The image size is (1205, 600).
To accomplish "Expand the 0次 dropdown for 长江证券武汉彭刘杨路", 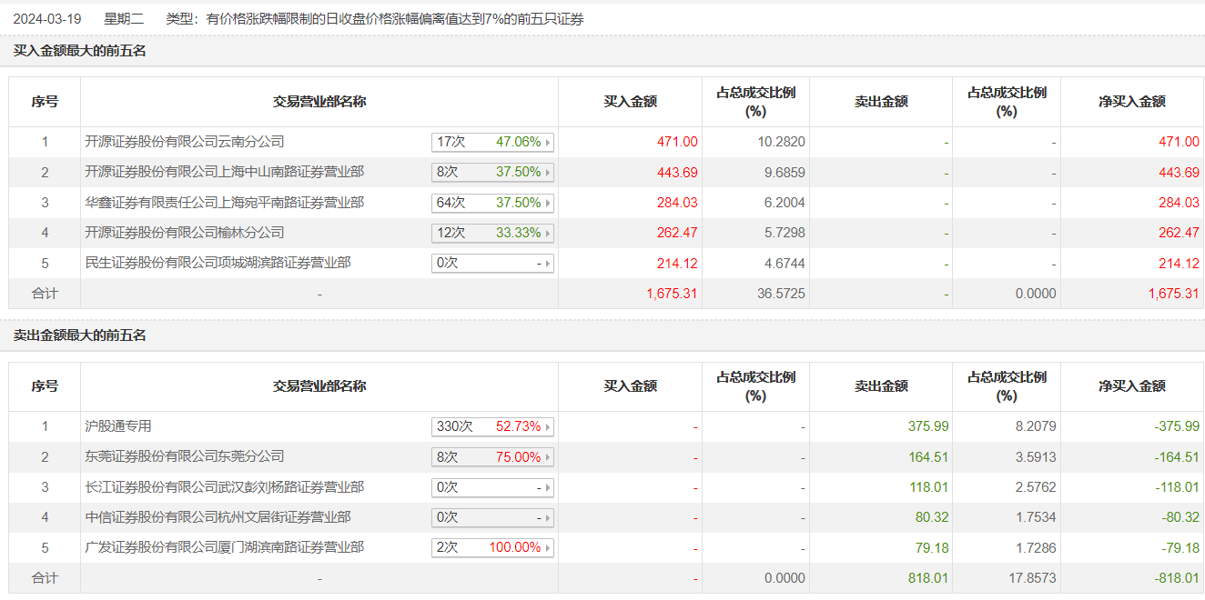I will [492, 487].
